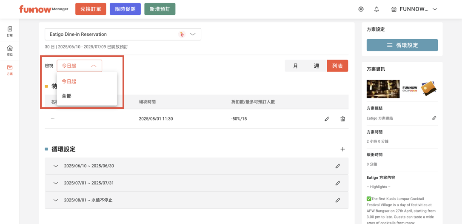Viewport: 462px width, 224px height.
Task: Expand the 2025/08/01 ~ 永遠不停止 cycle row
Action: tap(56, 200)
